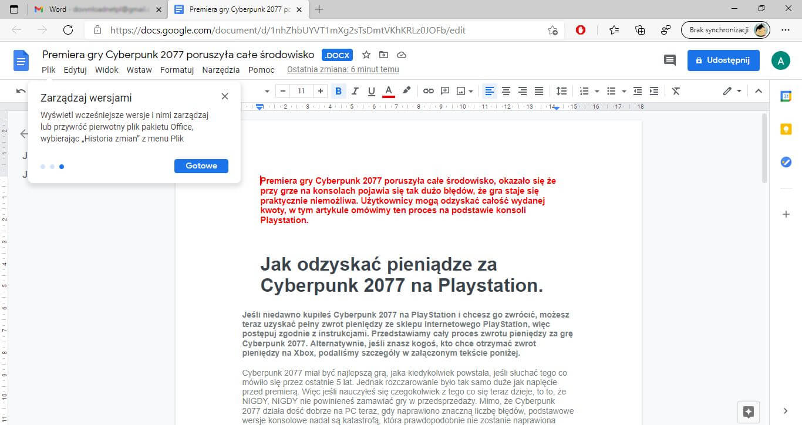The image size is (802, 425).
Task: Click the font size field showing 11
Action: (301, 91)
